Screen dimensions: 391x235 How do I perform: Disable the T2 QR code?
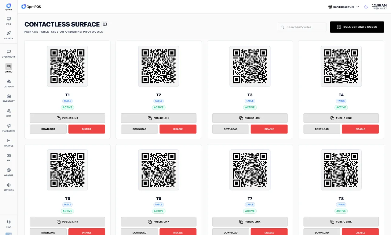178,129
